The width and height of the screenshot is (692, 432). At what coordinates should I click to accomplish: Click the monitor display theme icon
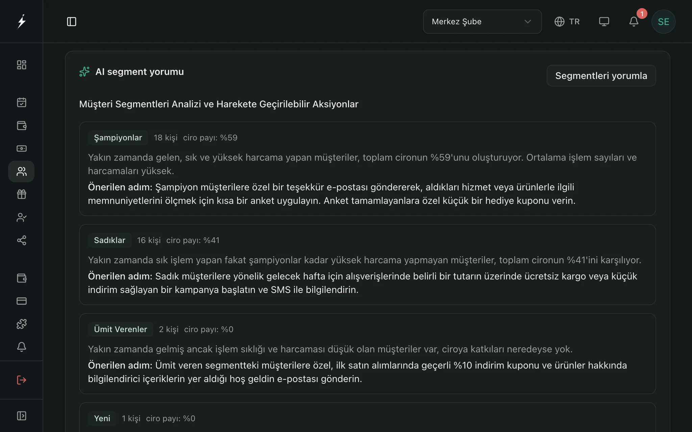pos(604,22)
